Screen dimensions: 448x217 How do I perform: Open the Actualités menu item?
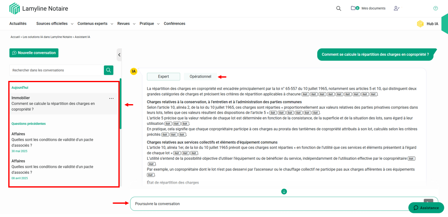[18, 24]
